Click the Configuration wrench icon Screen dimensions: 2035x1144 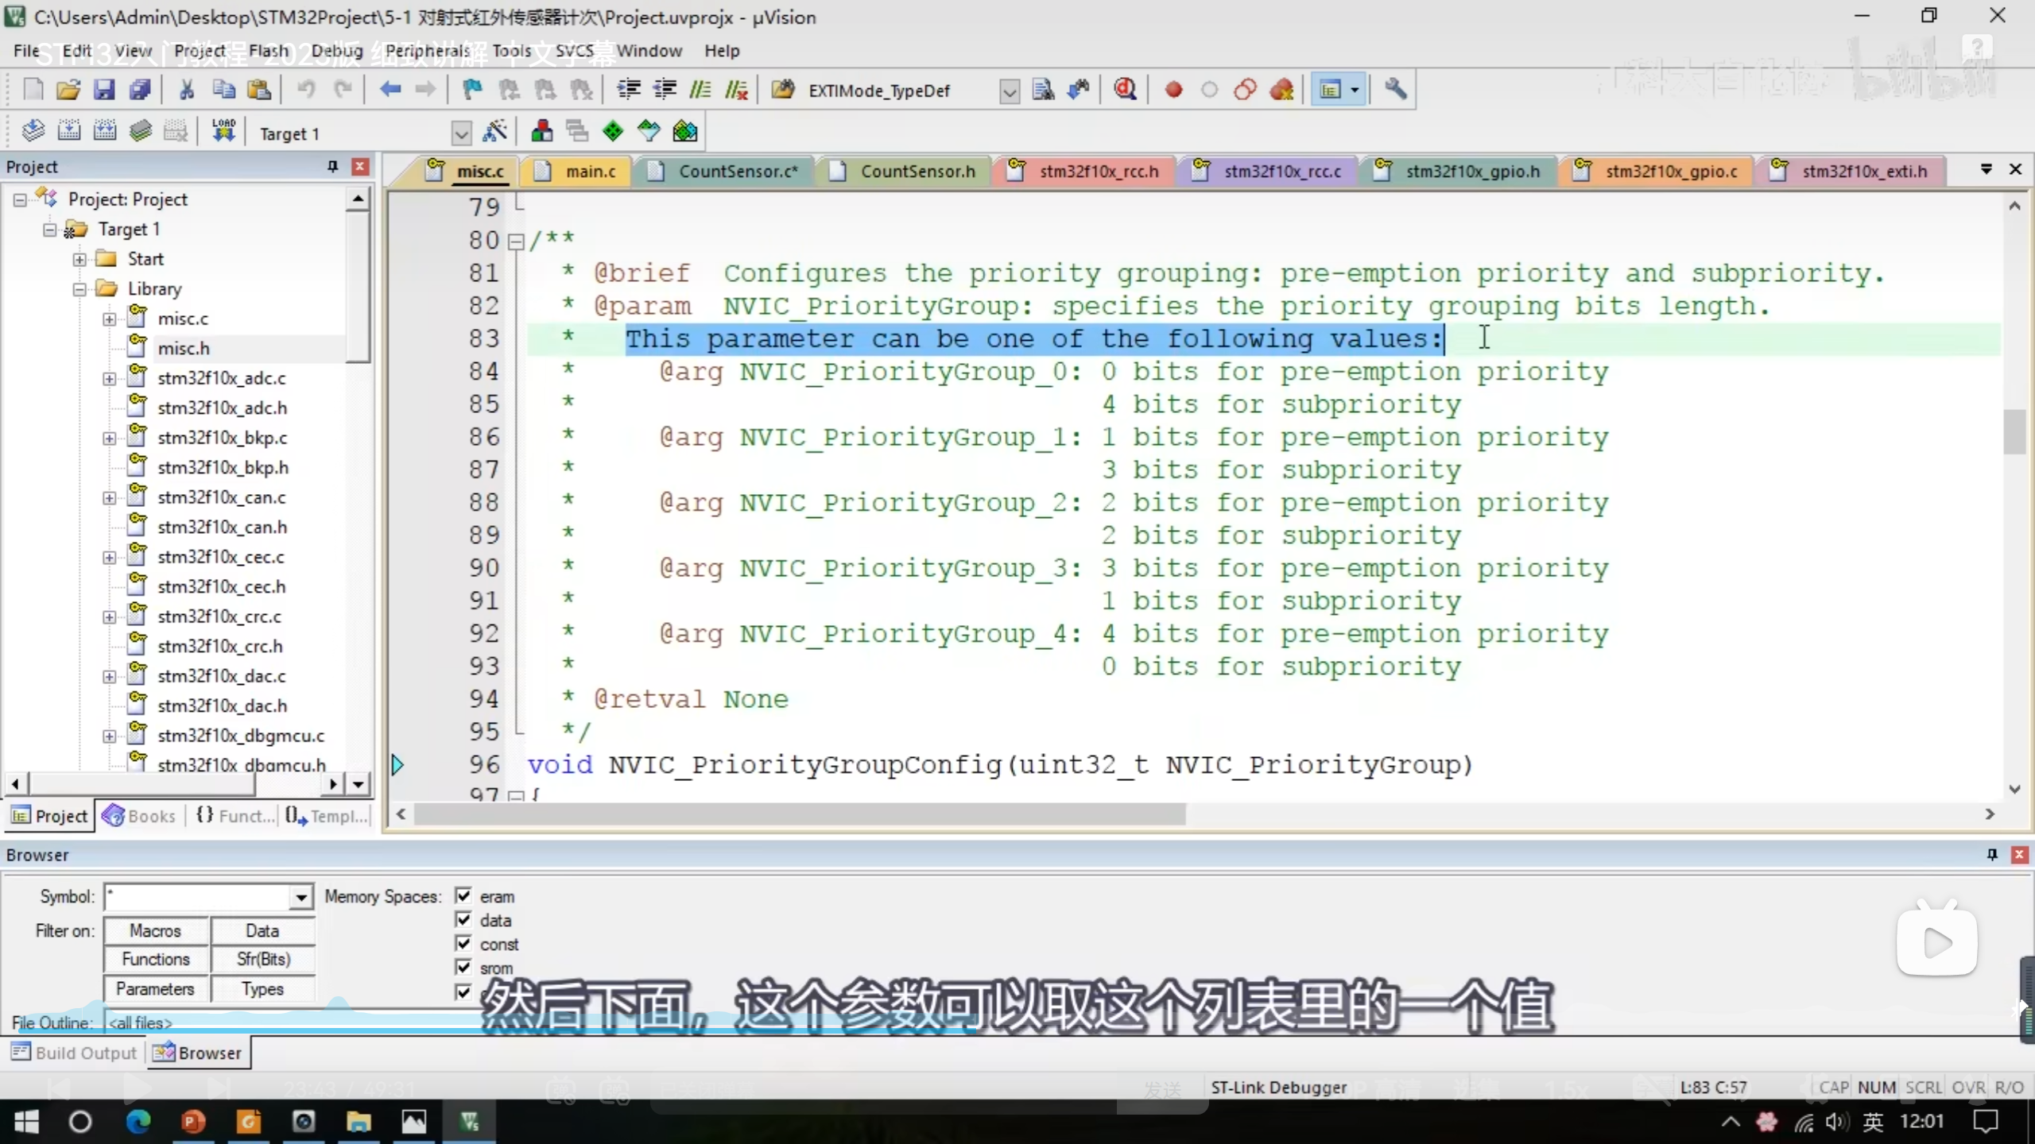tap(1396, 90)
